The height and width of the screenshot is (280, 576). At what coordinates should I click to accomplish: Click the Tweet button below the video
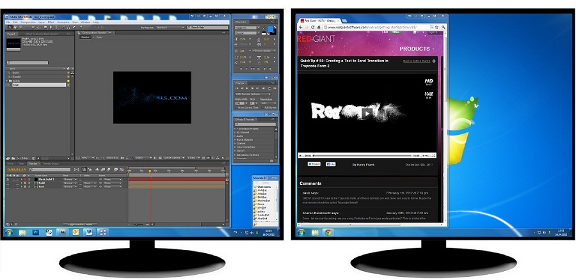(314, 164)
